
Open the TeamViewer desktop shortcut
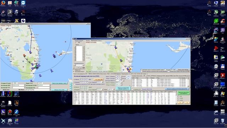pyautogui.click(x=23, y=3)
